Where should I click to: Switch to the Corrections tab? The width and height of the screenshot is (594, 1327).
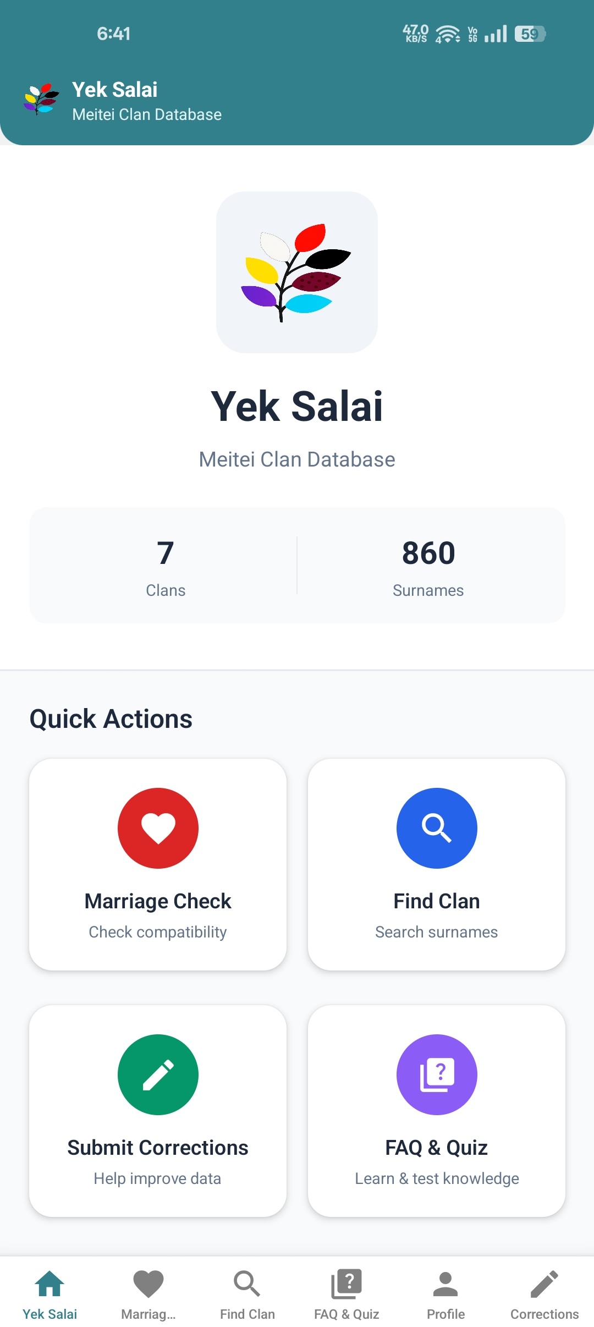click(x=544, y=1294)
